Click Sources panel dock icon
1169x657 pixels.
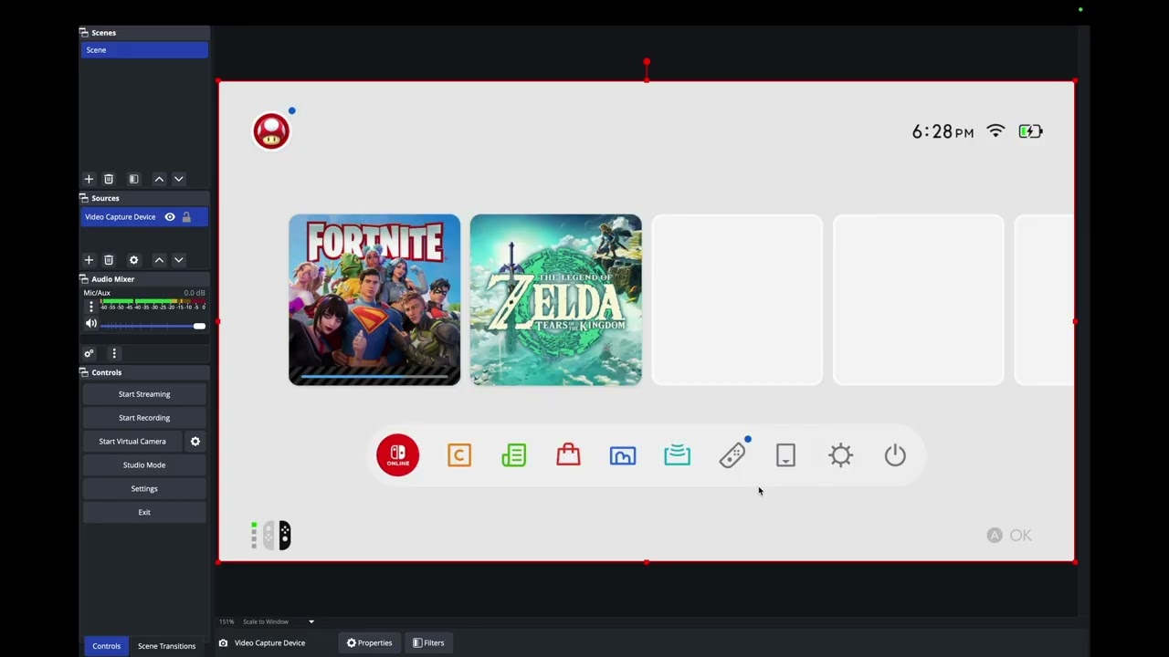click(x=84, y=198)
